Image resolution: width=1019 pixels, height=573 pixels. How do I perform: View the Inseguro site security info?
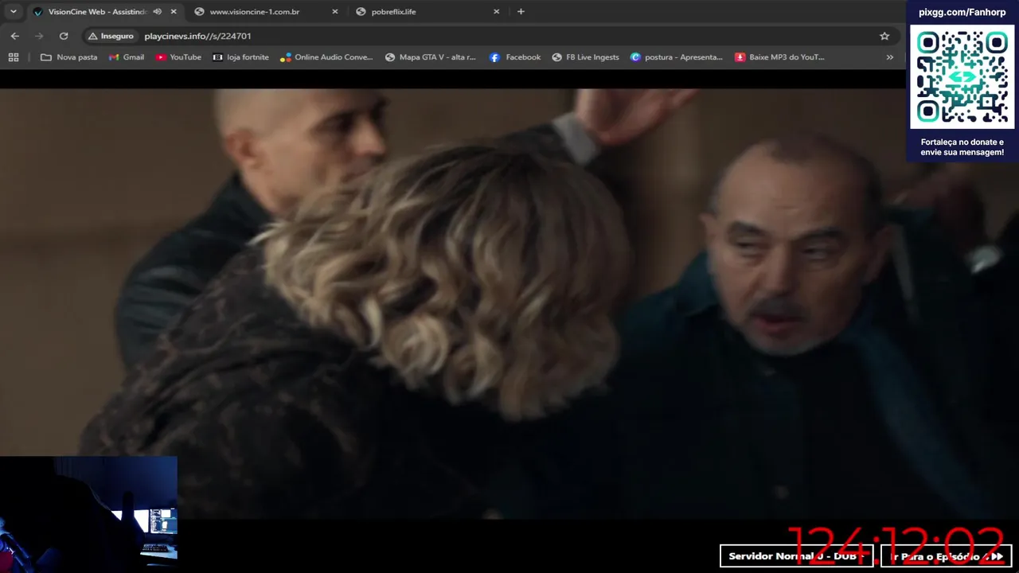pos(111,36)
